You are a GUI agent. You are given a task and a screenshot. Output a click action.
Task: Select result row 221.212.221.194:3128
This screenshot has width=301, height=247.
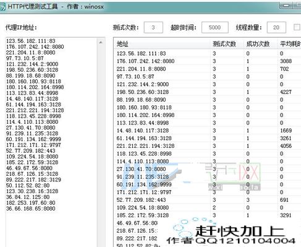(x=208, y=146)
